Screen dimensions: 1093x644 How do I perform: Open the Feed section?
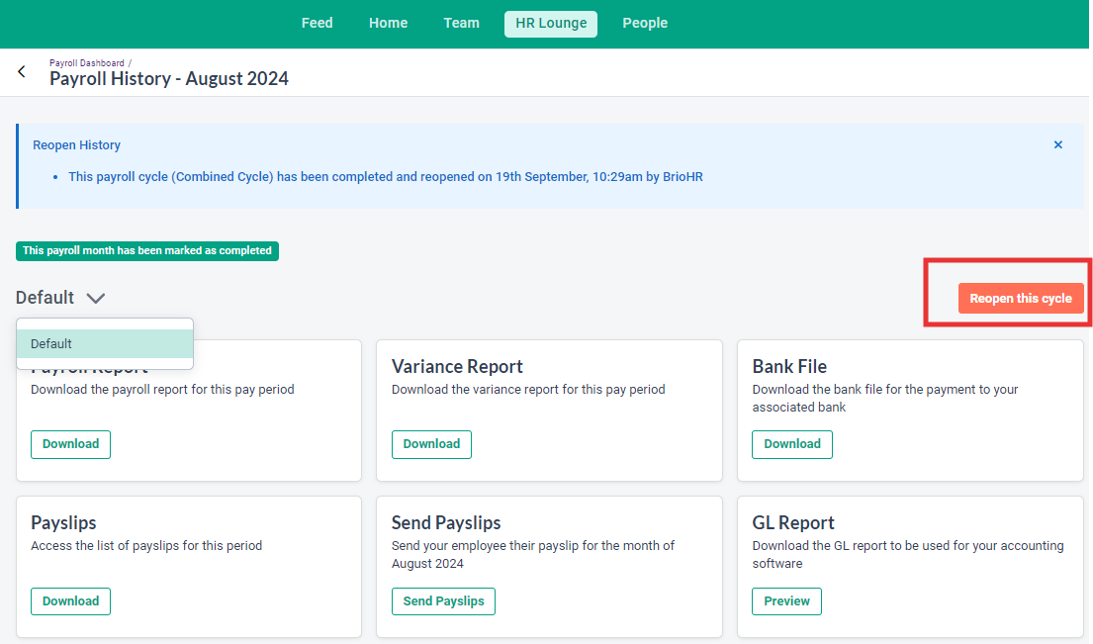[317, 22]
